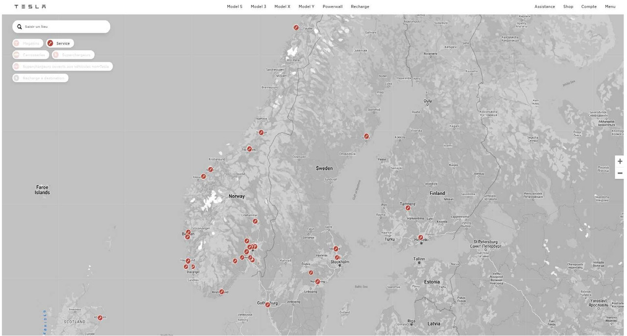This screenshot has width=627, height=336.
Task: Click the Riga city label
Action: point(411,320)
